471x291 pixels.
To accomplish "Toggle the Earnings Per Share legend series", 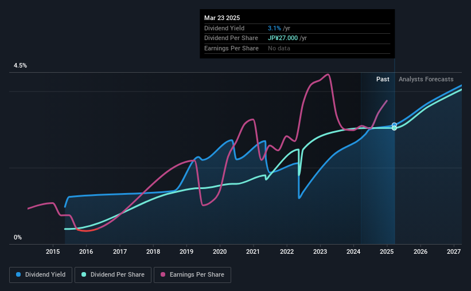I will [192, 275].
